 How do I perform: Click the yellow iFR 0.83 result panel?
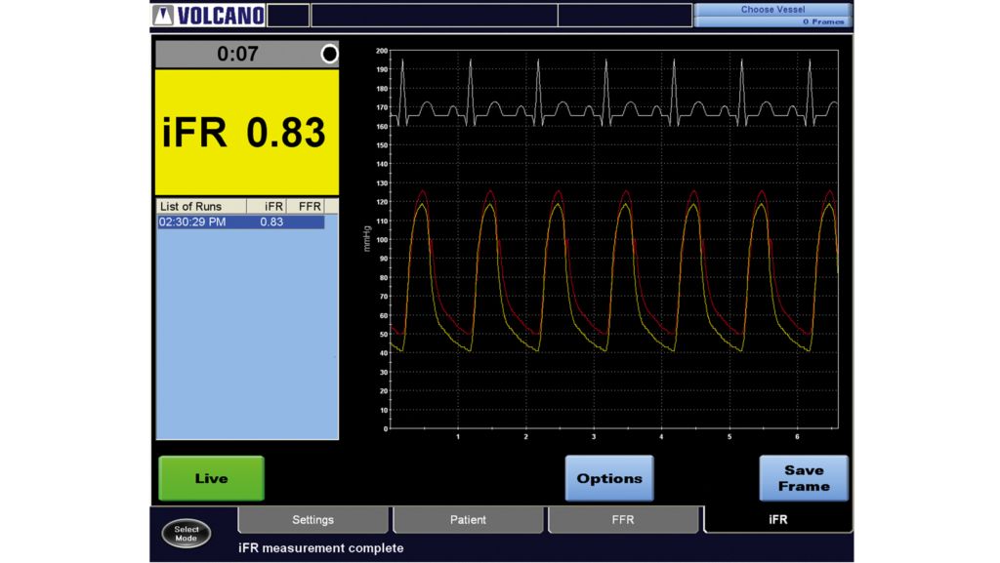(x=247, y=133)
